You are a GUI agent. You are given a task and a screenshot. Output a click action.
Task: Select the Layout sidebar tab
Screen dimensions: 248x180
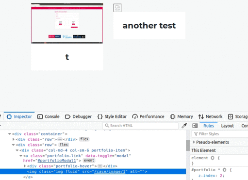click(x=227, y=126)
